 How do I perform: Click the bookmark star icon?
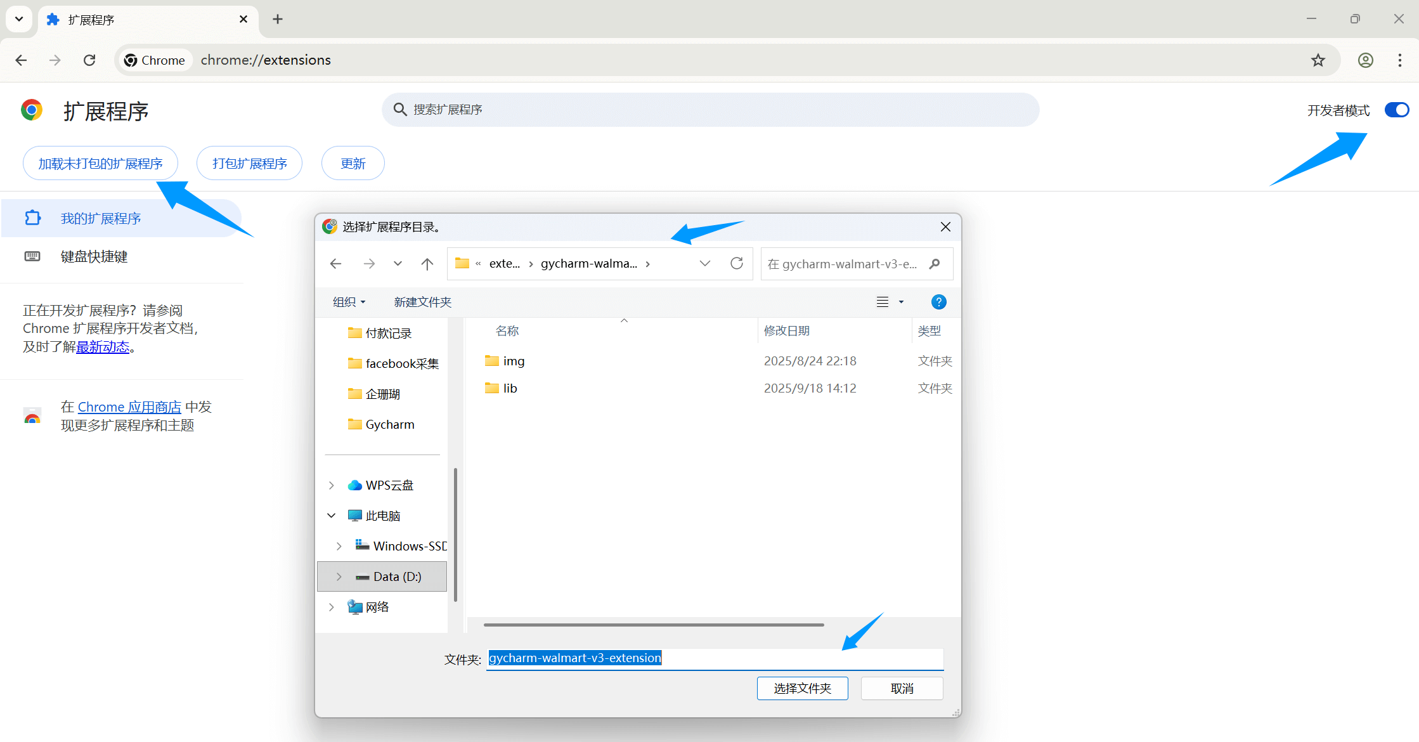click(1318, 60)
